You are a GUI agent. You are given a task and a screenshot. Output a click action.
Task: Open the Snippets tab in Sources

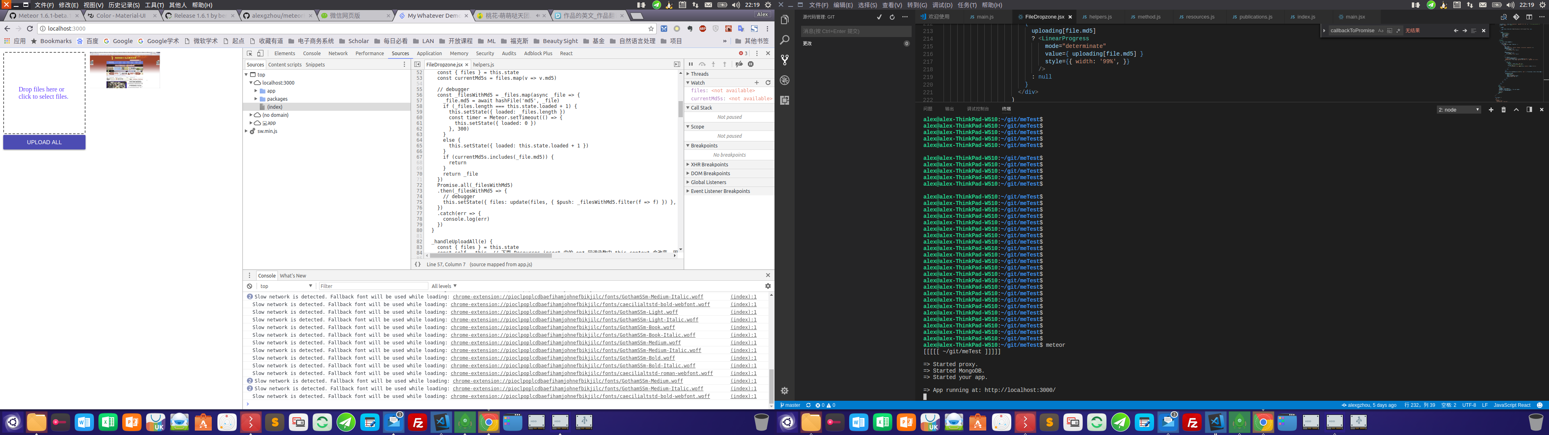pos(315,64)
